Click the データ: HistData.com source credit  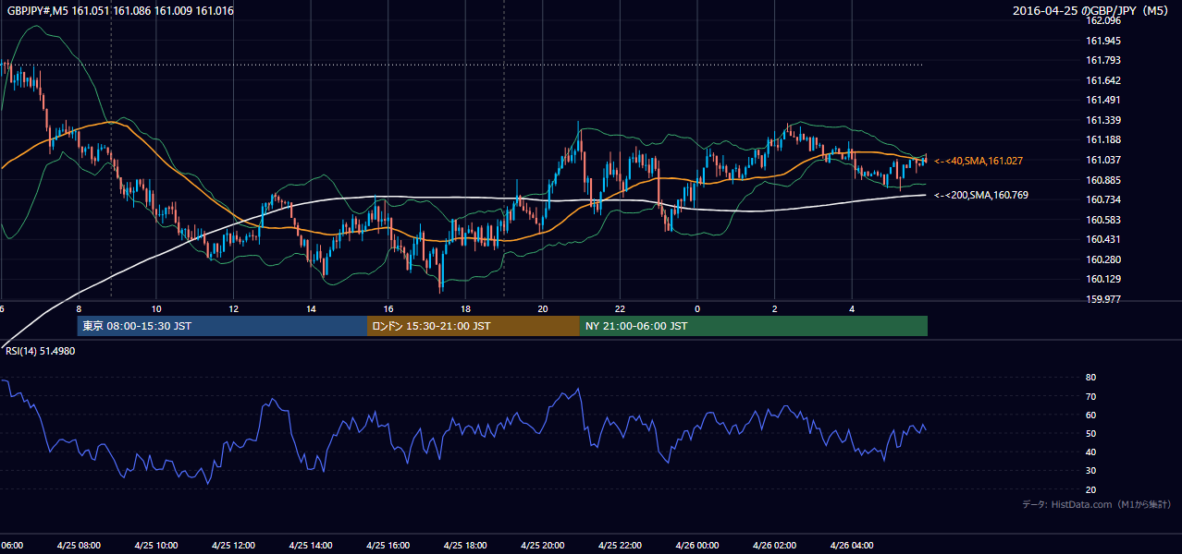point(1097,505)
